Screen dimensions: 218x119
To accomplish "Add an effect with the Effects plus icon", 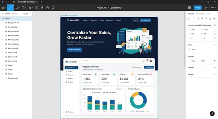I will click(215, 67).
